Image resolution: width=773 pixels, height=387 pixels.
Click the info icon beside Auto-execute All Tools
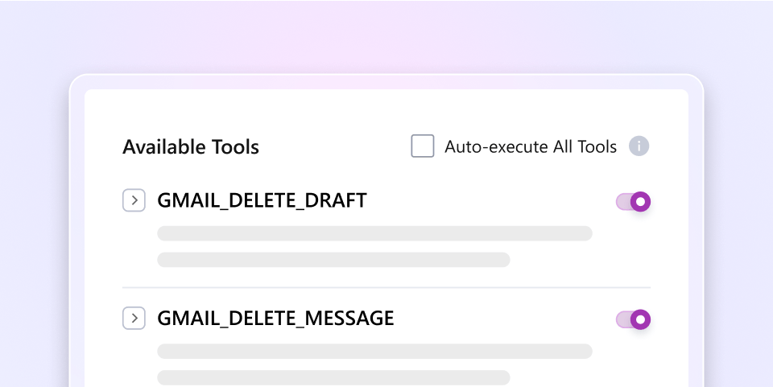[x=639, y=146]
